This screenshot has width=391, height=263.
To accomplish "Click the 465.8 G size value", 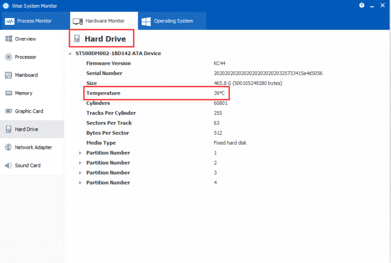I will click(248, 83).
